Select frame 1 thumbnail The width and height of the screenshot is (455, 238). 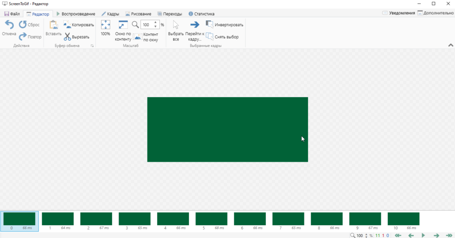58,221
